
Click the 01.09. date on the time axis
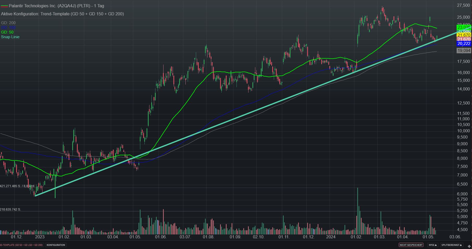click(235, 237)
